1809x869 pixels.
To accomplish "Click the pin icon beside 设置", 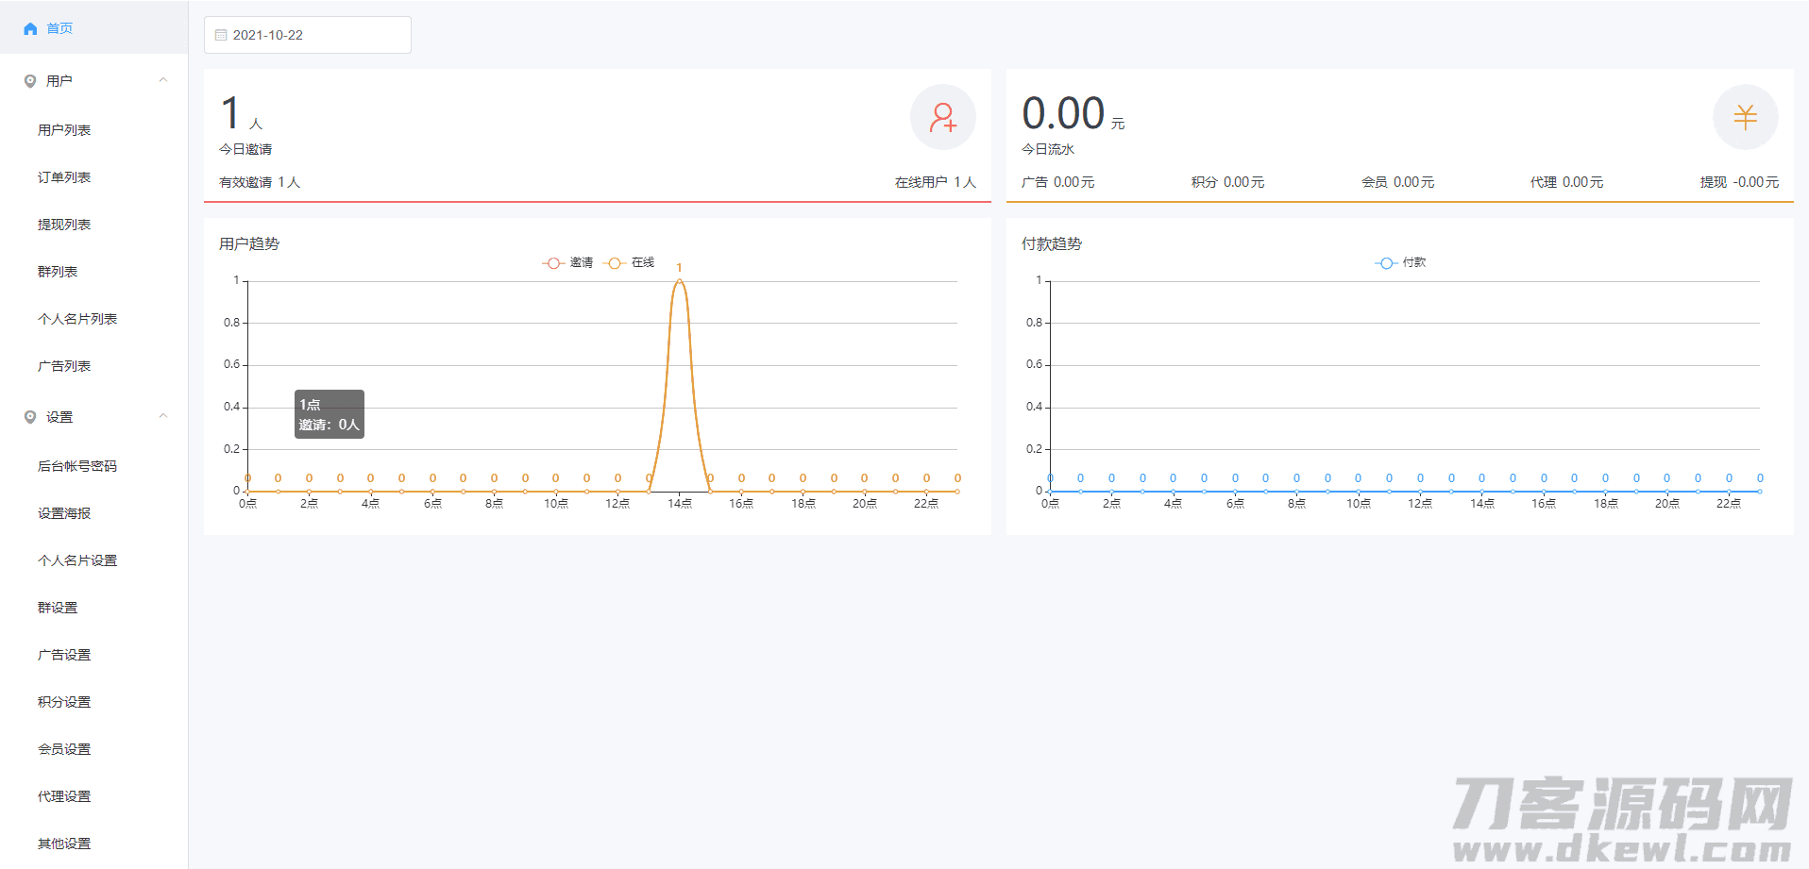I will click(30, 417).
